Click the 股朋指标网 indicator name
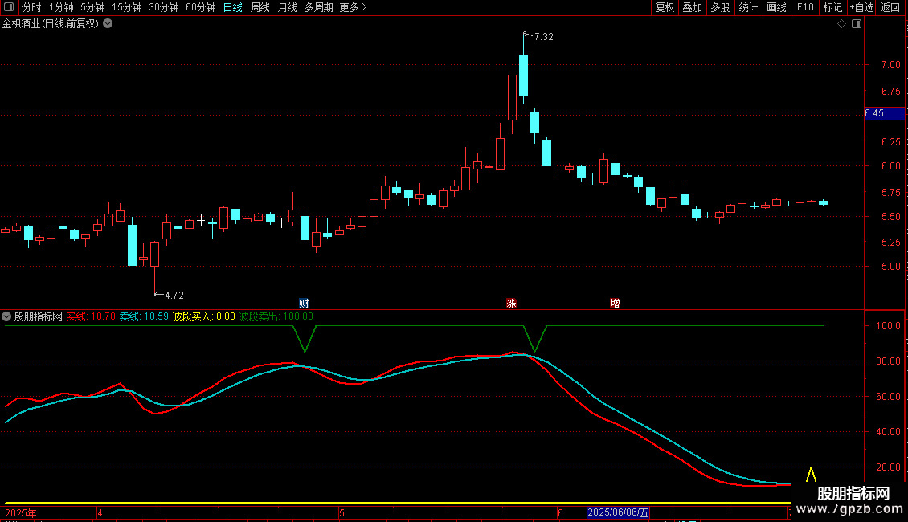Image resolution: width=908 pixels, height=522 pixels. [x=39, y=316]
